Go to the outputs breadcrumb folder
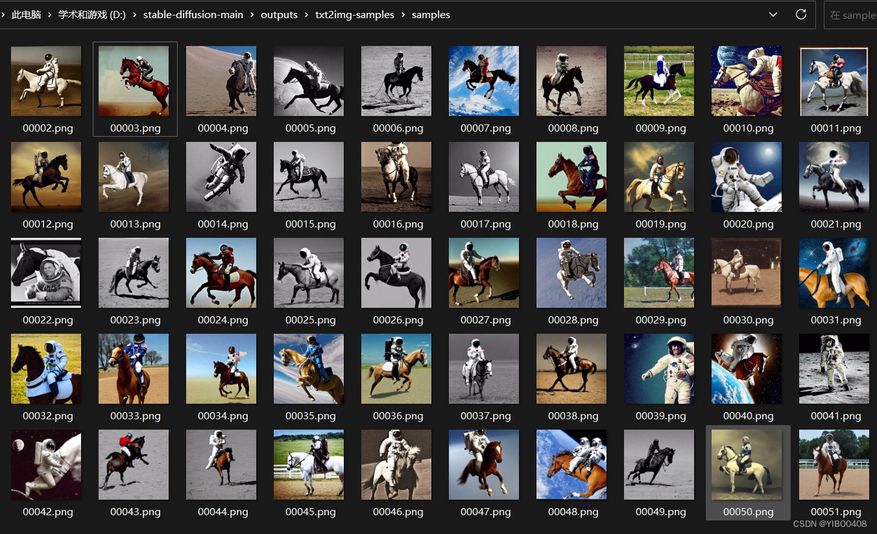 (279, 14)
